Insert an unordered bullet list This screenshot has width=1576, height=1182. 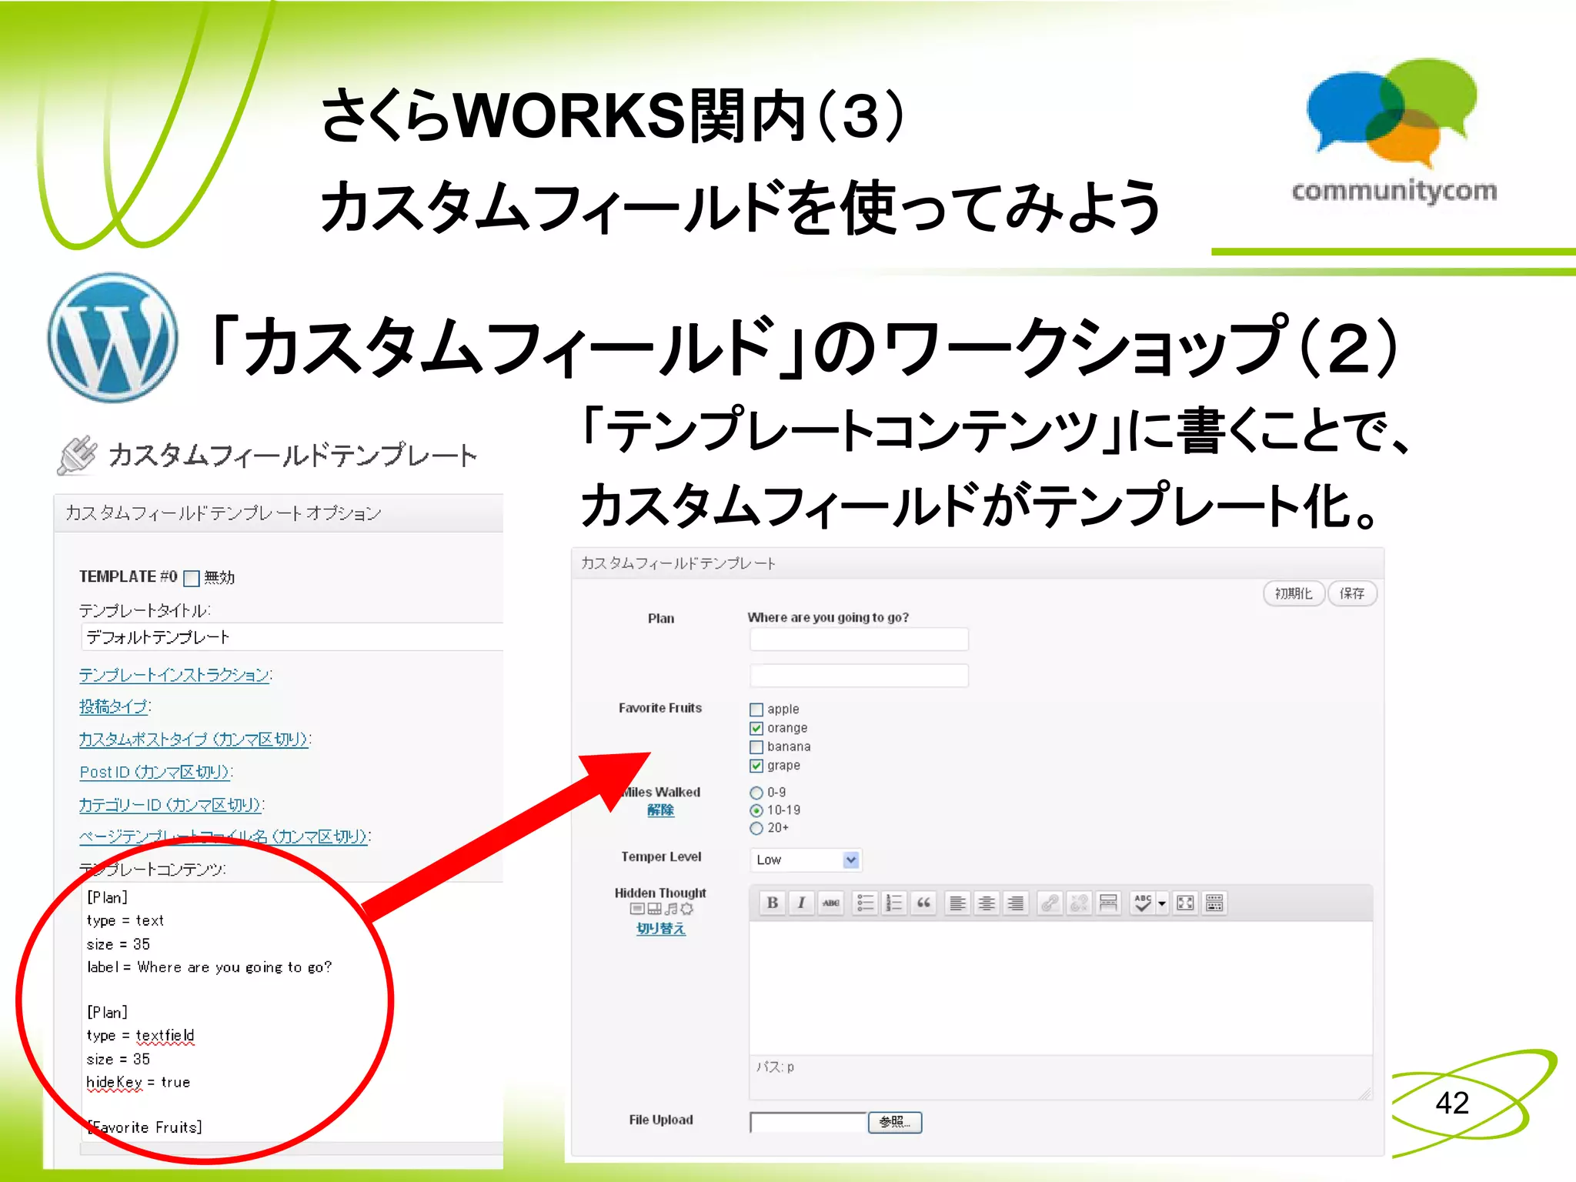pyautogui.click(x=865, y=903)
